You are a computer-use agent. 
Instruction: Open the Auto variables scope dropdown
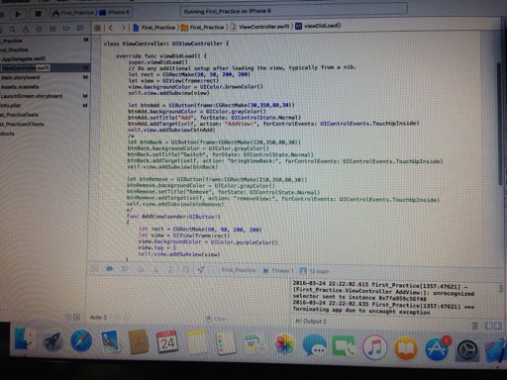(x=98, y=318)
